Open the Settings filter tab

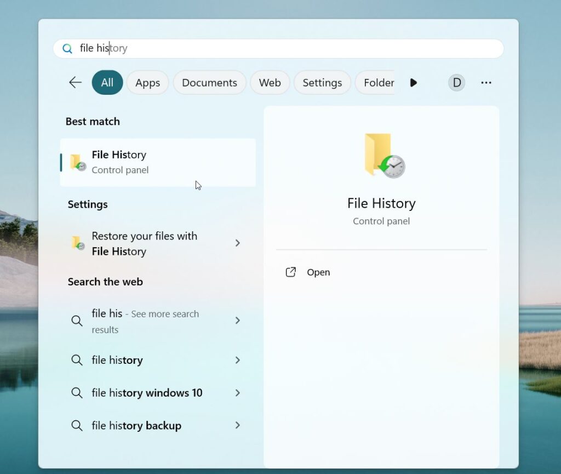pyautogui.click(x=322, y=82)
